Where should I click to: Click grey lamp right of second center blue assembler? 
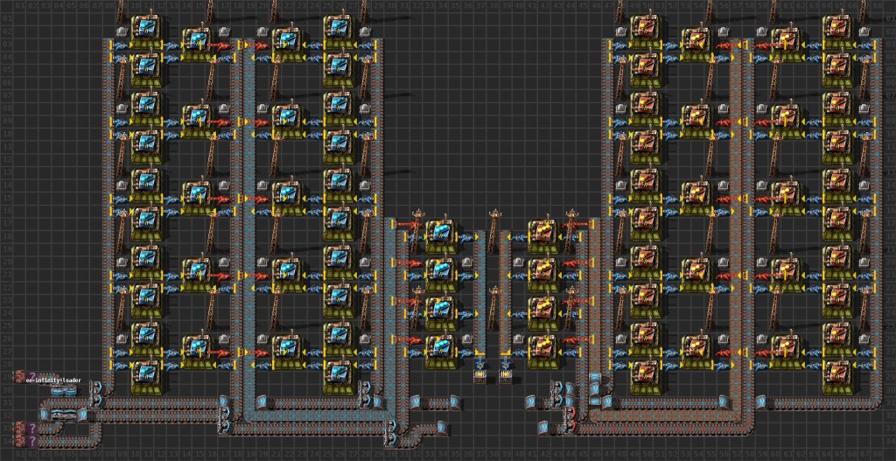466,262
